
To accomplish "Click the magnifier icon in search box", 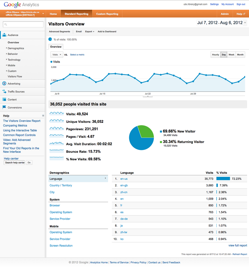I will pyautogui.click(x=5, y=25).
